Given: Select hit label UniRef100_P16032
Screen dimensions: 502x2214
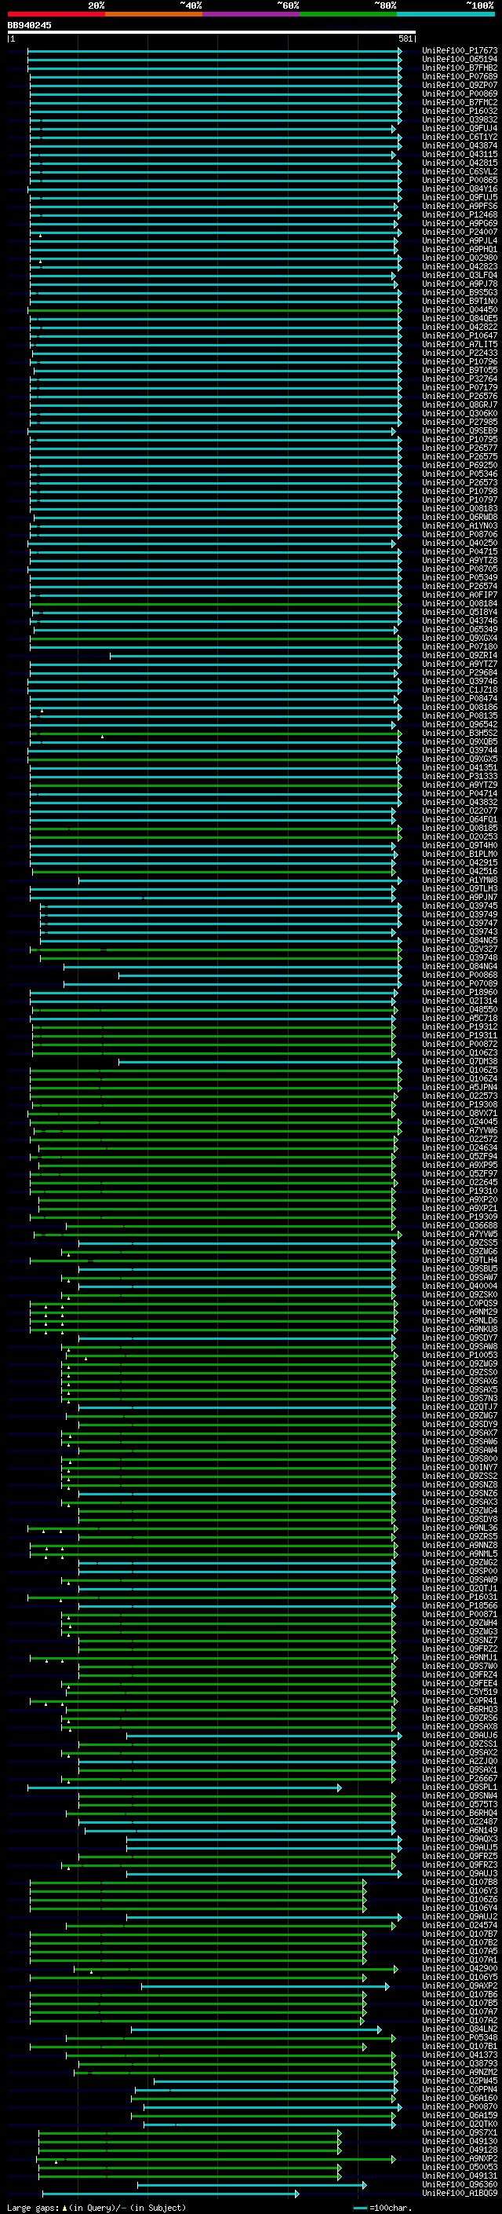Looking at the screenshot, I should 460,111.
